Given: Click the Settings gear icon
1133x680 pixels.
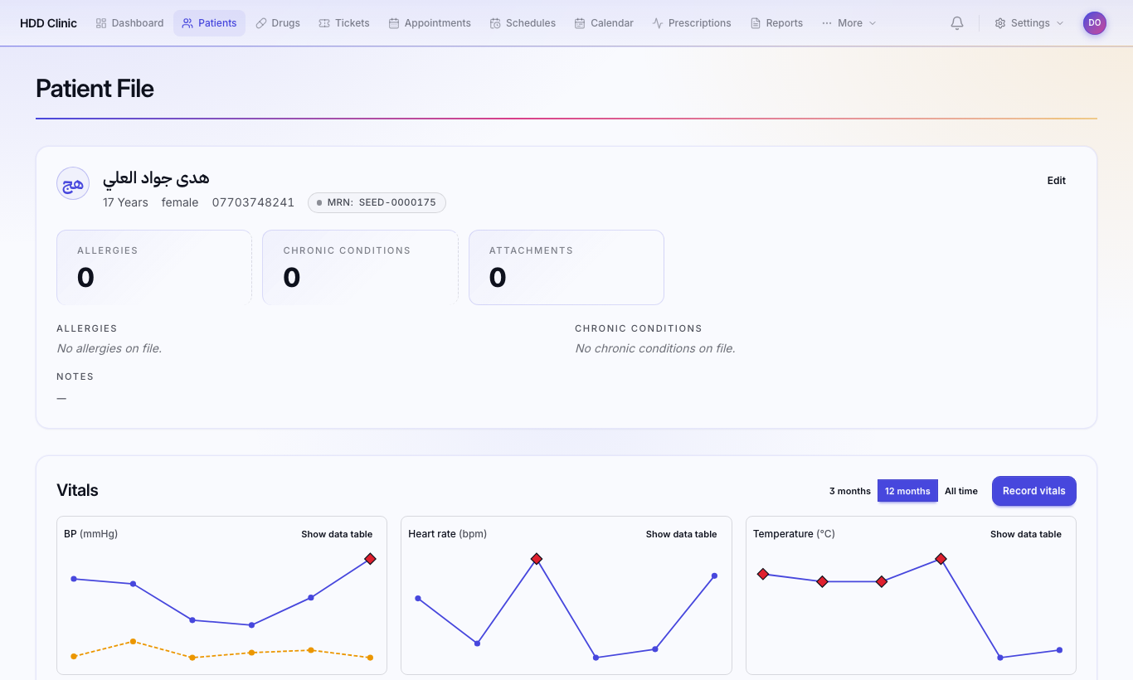Looking at the screenshot, I should [1000, 23].
